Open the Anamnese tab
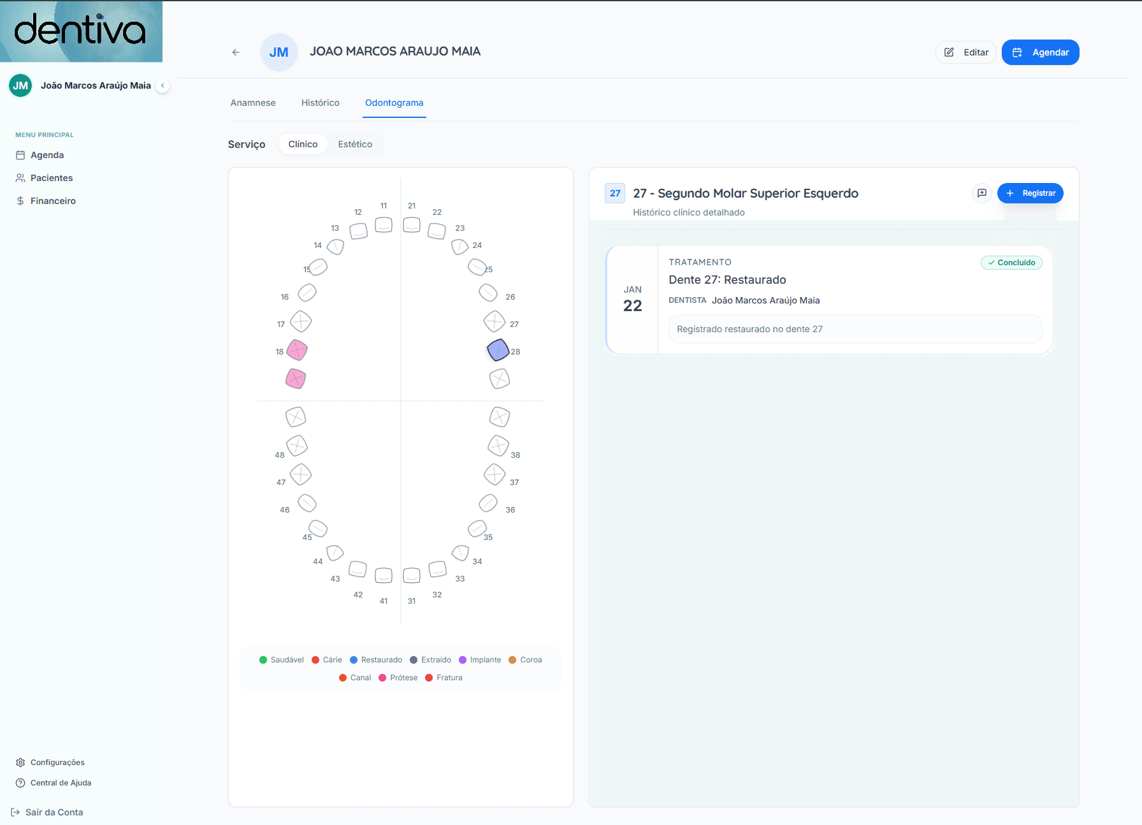 pos(253,103)
